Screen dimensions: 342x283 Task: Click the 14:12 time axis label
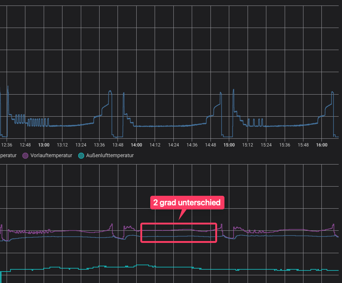[155, 145]
